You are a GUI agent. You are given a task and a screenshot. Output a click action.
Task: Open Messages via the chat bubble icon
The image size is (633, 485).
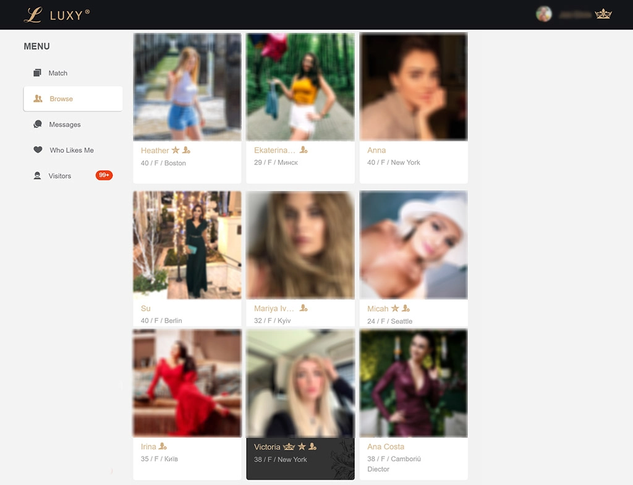pyautogui.click(x=38, y=124)
